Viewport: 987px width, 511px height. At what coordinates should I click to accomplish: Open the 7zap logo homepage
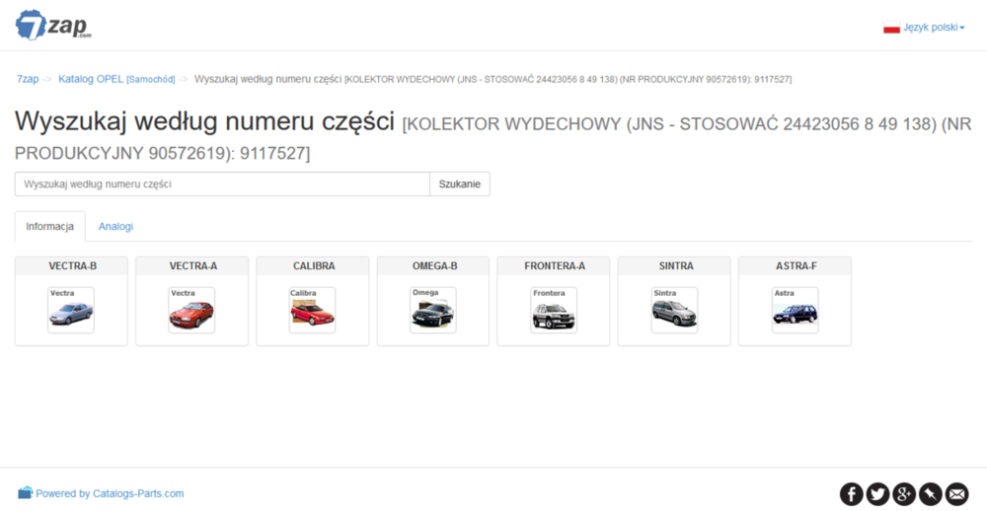(x=53, y=26)
